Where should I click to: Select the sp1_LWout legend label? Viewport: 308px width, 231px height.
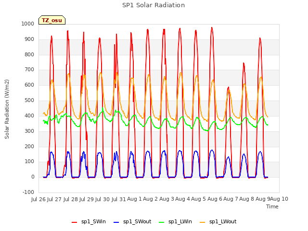223,221
